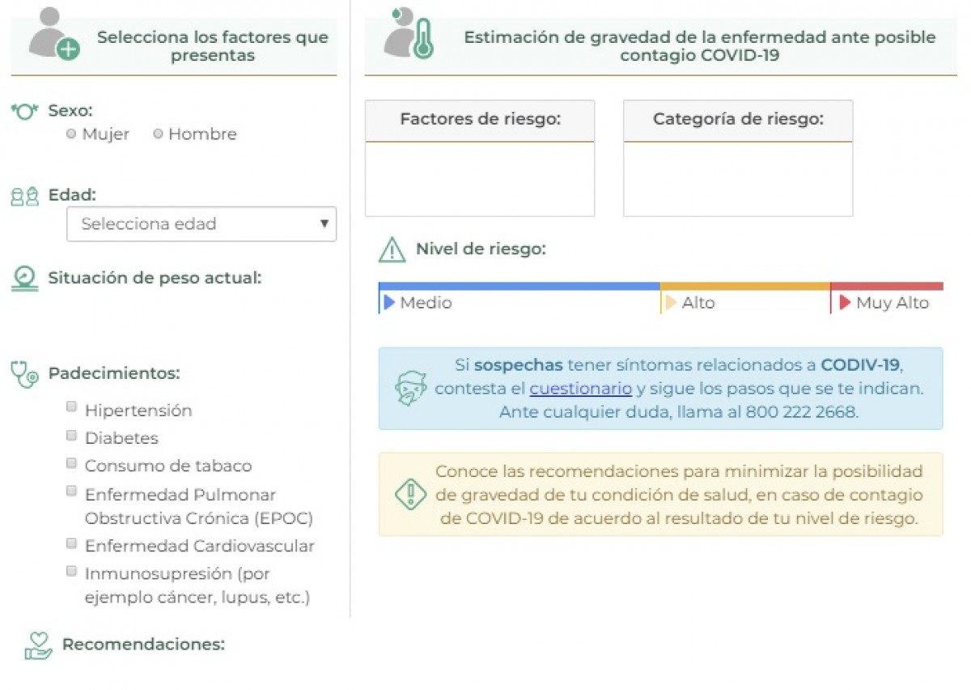Enable the Consumo de tabaco checkbox
The image size is (971, 690).
(71, 463)
